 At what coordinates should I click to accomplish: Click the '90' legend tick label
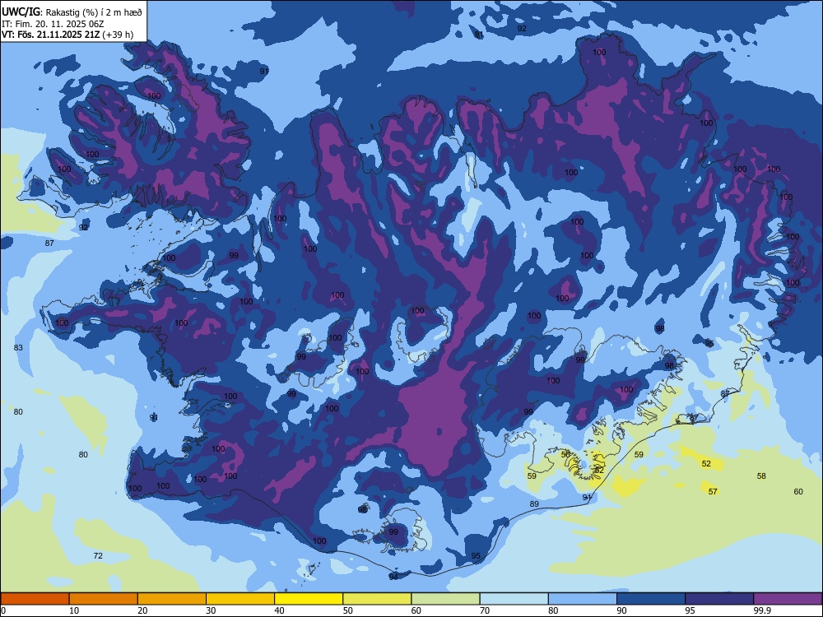click(x=621, y=610)
